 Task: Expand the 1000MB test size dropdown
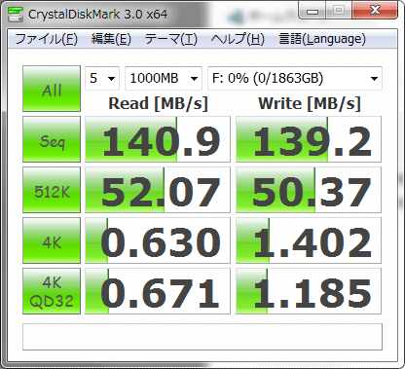point(164,78)
